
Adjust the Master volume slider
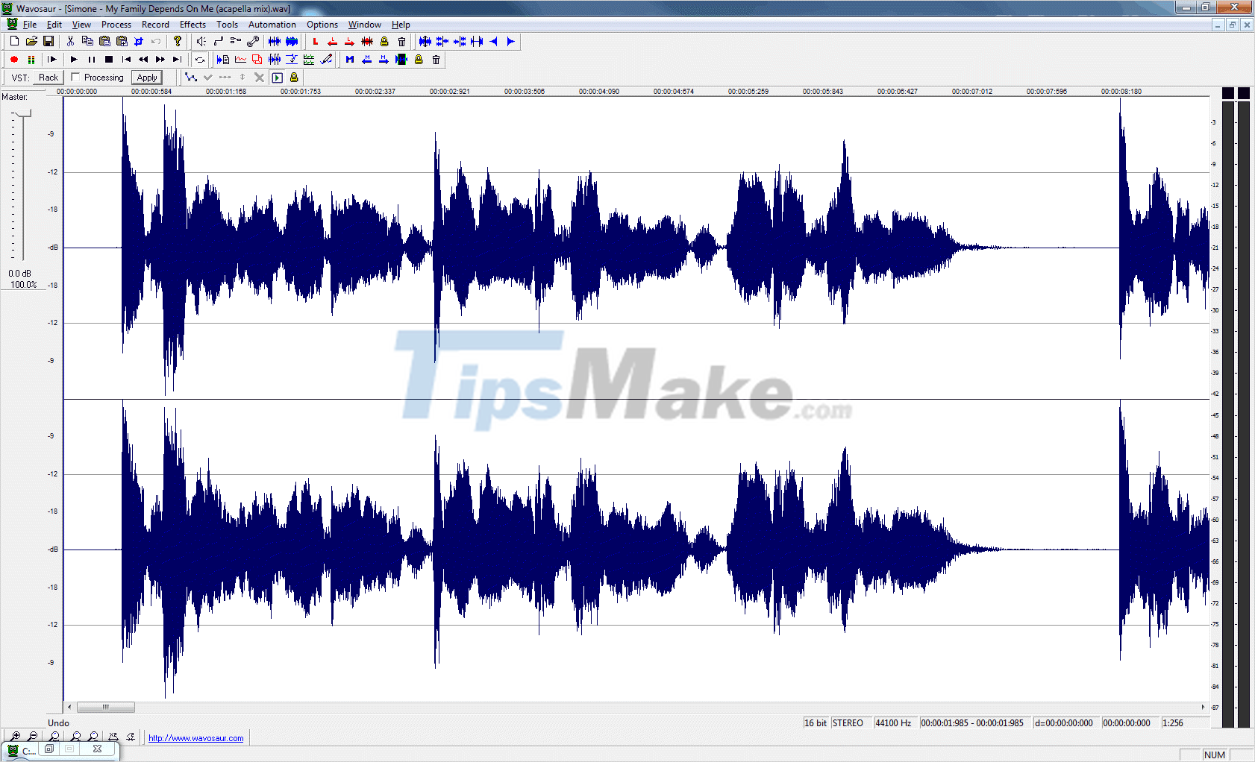pos(22,112)
